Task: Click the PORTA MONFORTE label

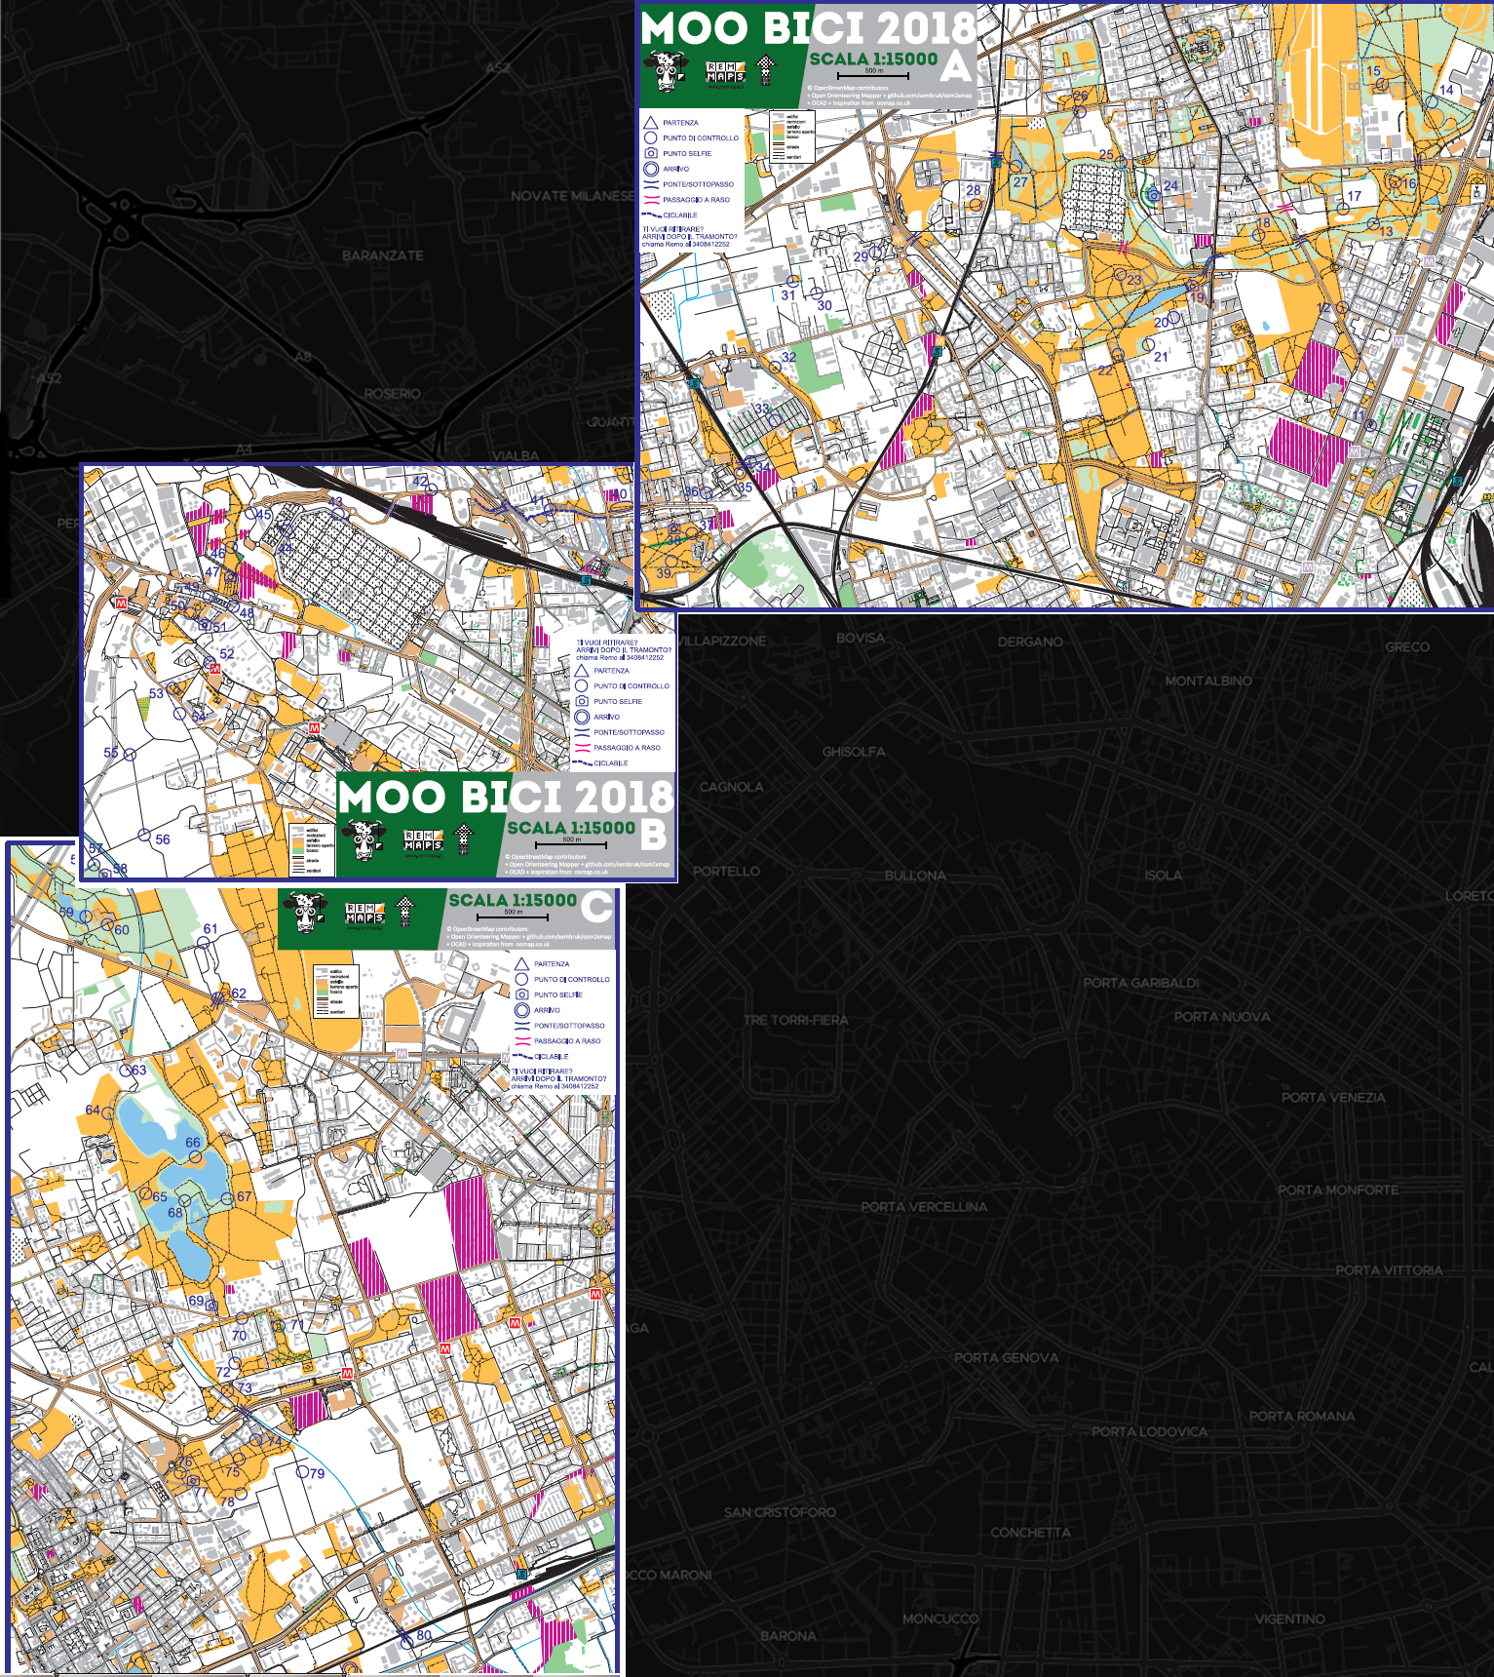Action: tap(1338, 1189)
